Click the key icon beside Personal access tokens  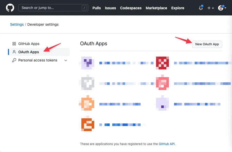coord(14,60)
